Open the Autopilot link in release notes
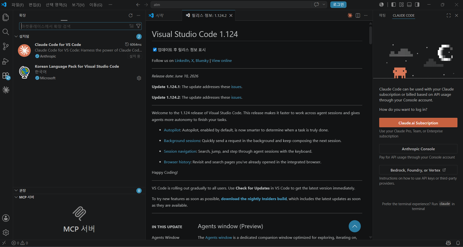463x247 pixels. (172, 130)
